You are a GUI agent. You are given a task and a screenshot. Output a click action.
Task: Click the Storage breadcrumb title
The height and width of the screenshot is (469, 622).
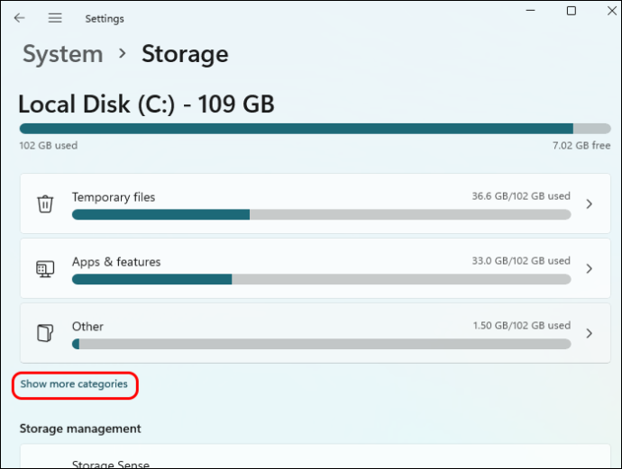coord(185,54)
